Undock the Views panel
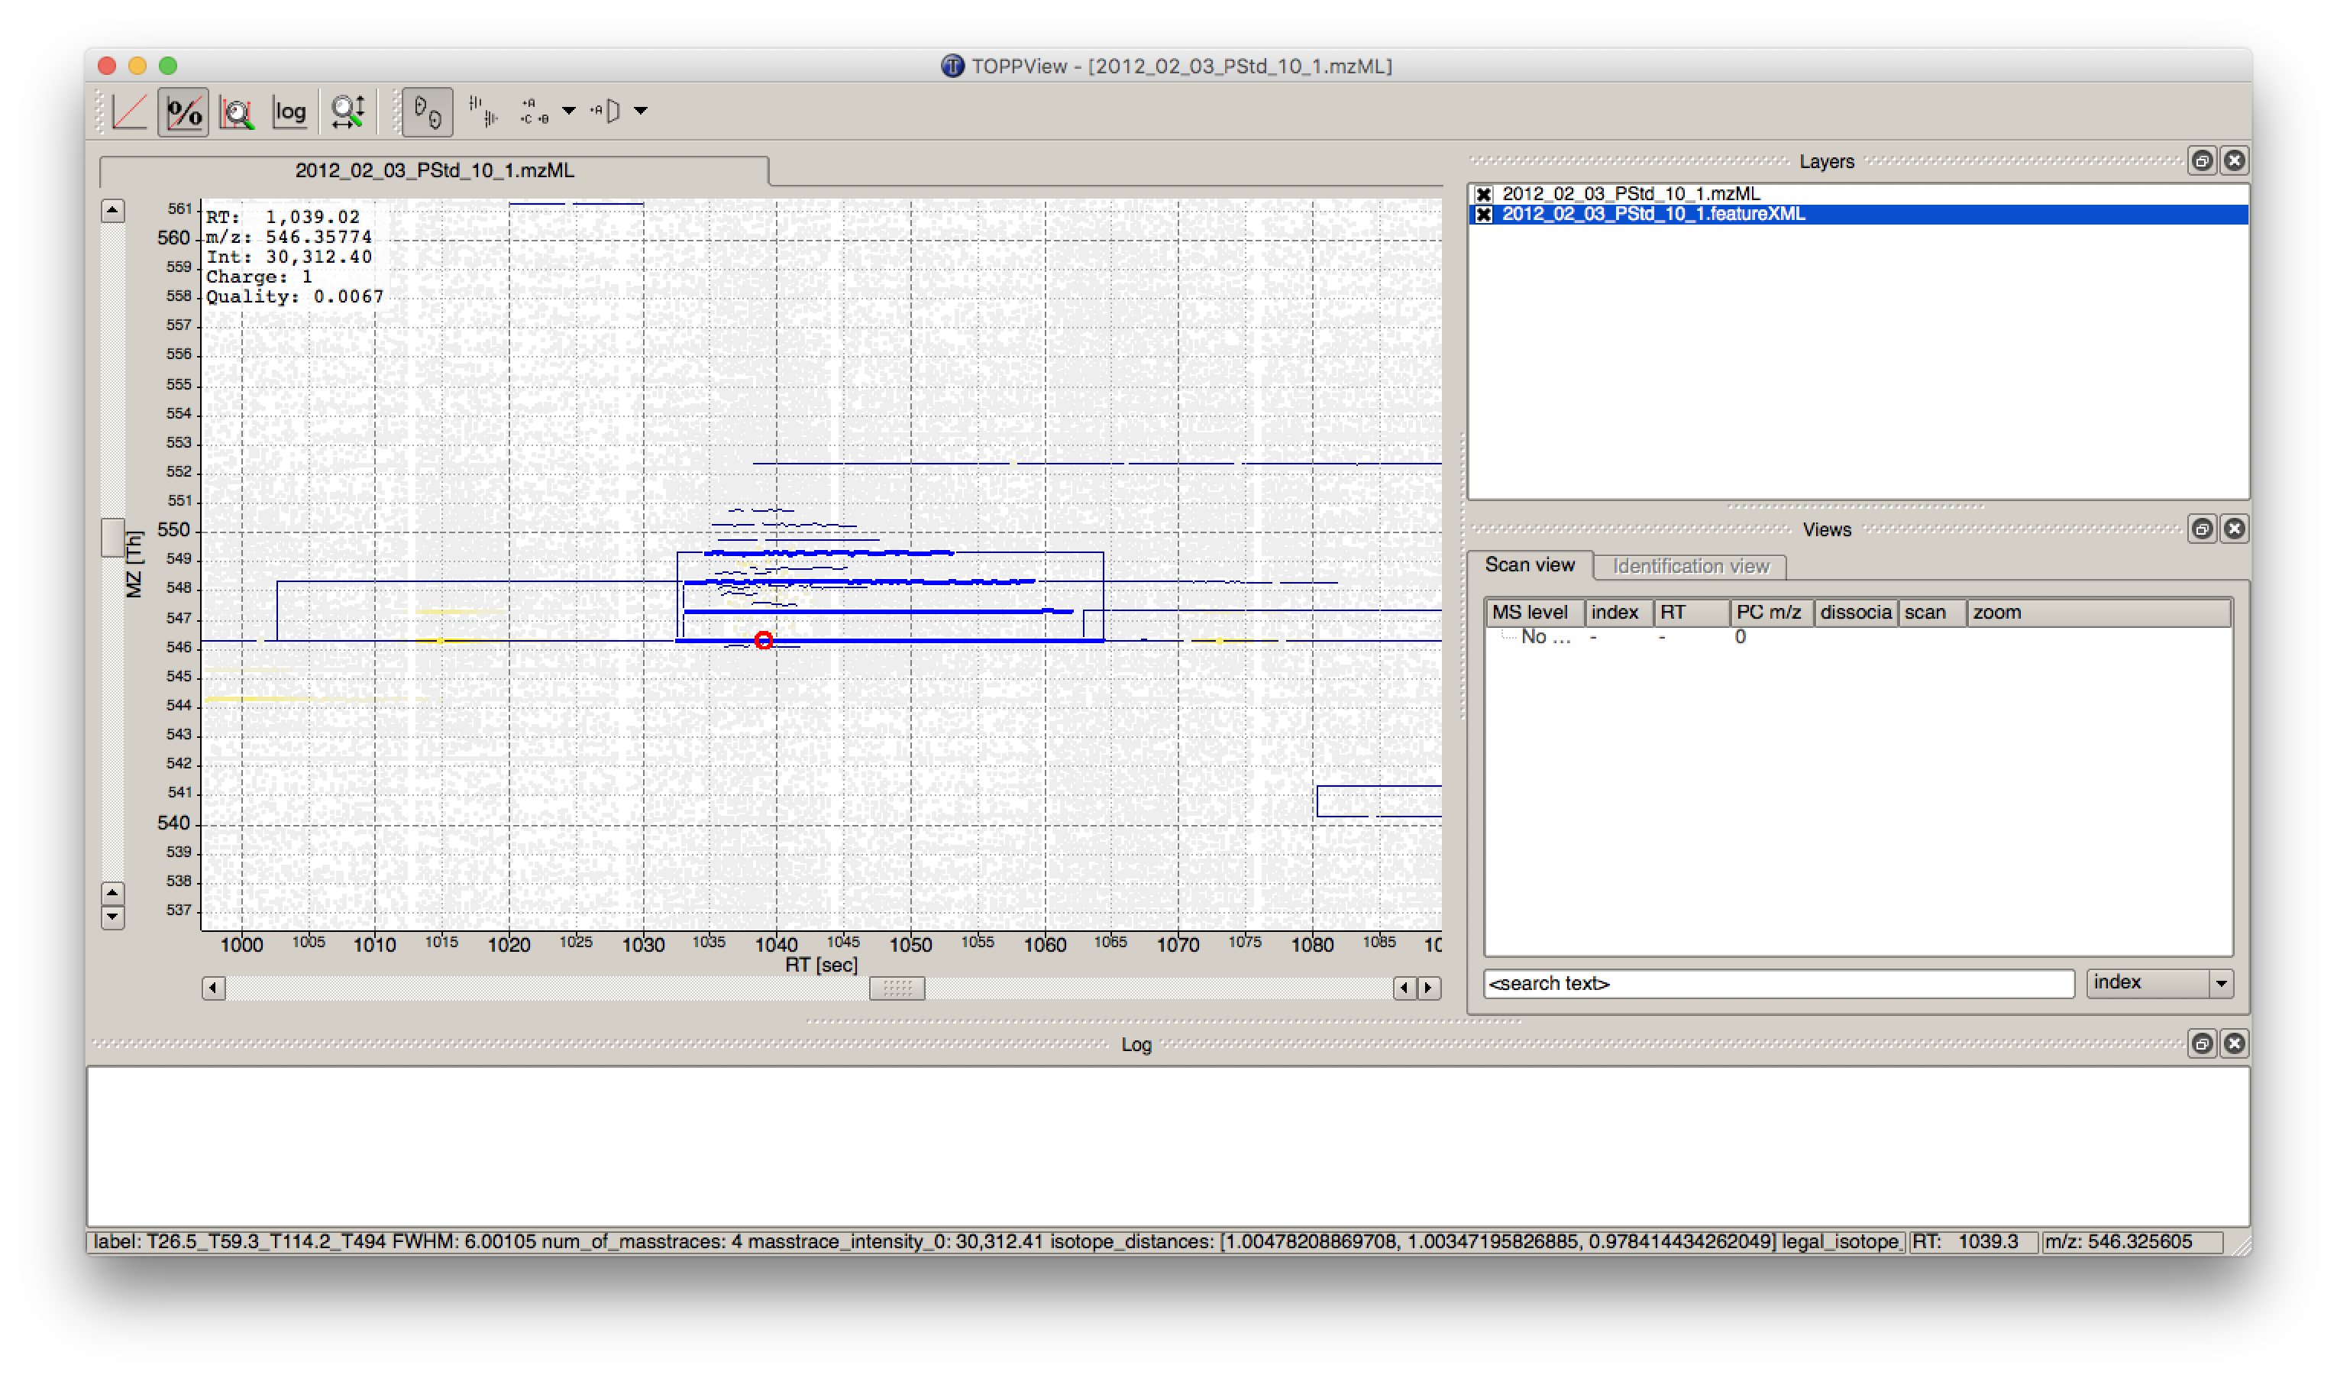Viewport: 2337px width, 1378px height. tap(2202, 529)
